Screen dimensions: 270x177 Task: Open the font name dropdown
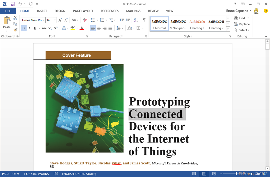(44, 20)
